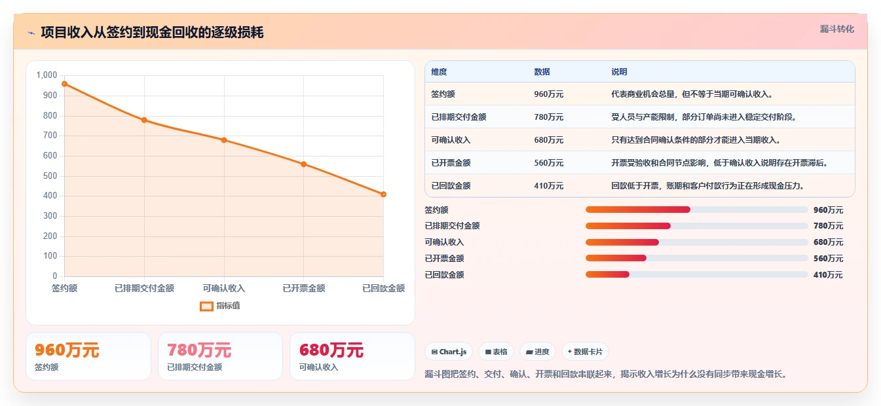
Task: Select the Chart.js tag
Action: (449, 352)
